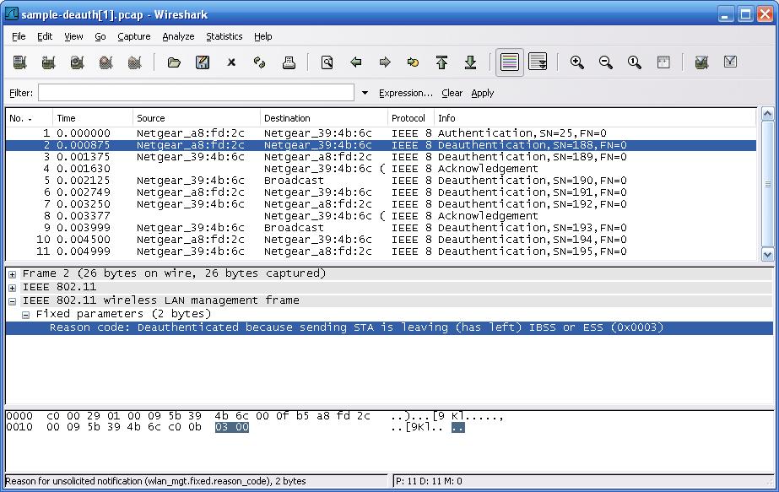Click the Filter label button
Image resolution: width=779 pixels, height=492 pixels.
pos(21,93)
